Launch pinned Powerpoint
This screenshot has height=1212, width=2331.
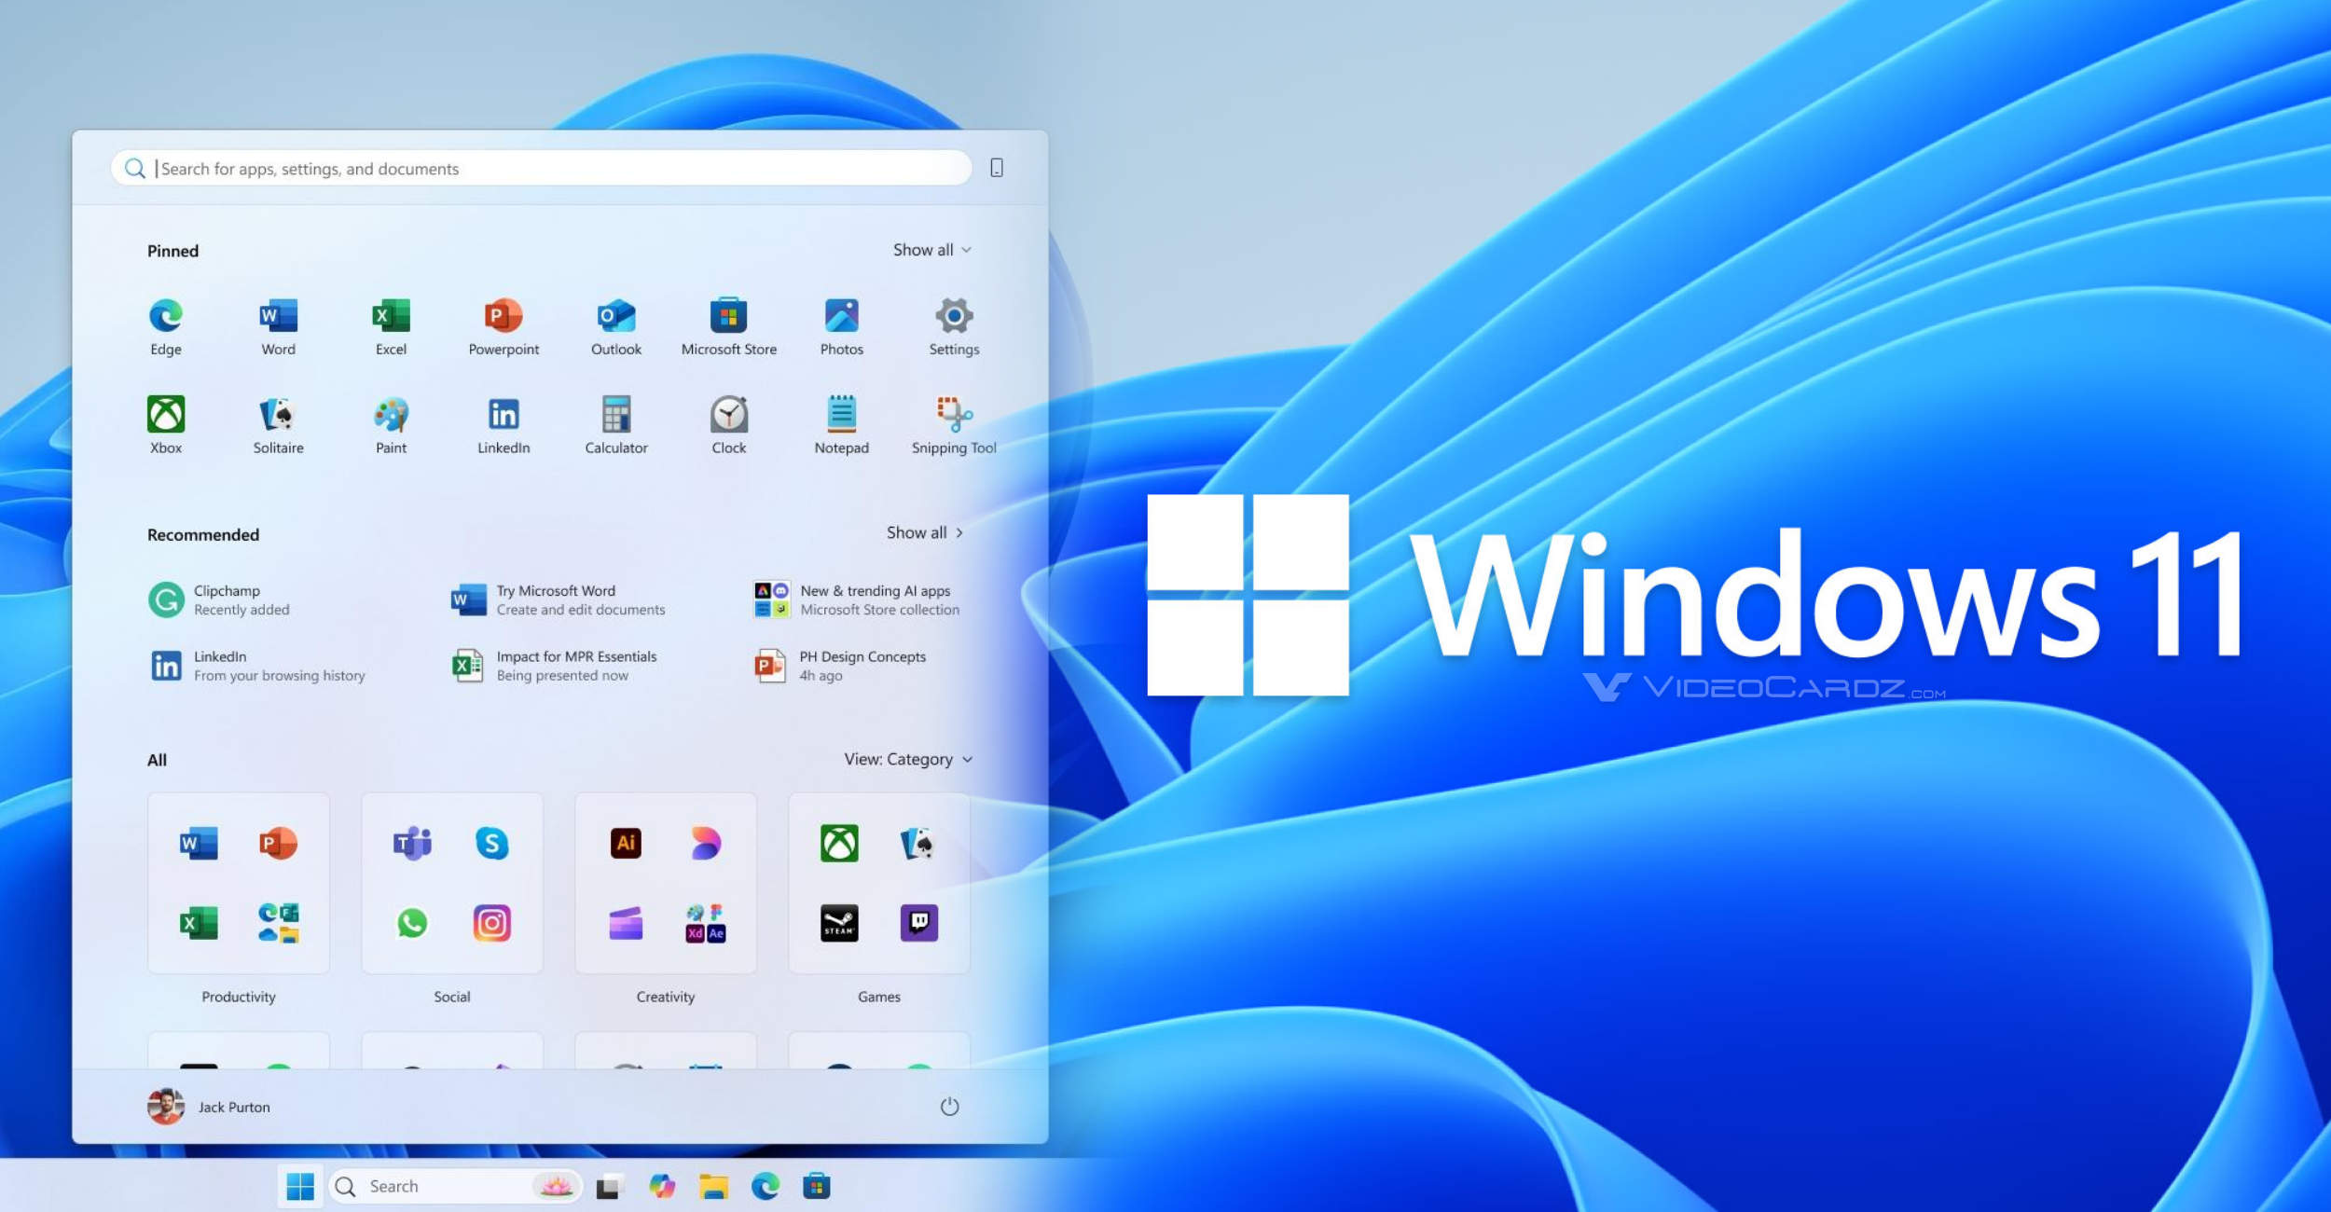pos(503,326)
